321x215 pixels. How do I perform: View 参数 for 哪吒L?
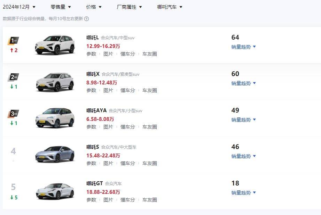click(x=91, y=54)
